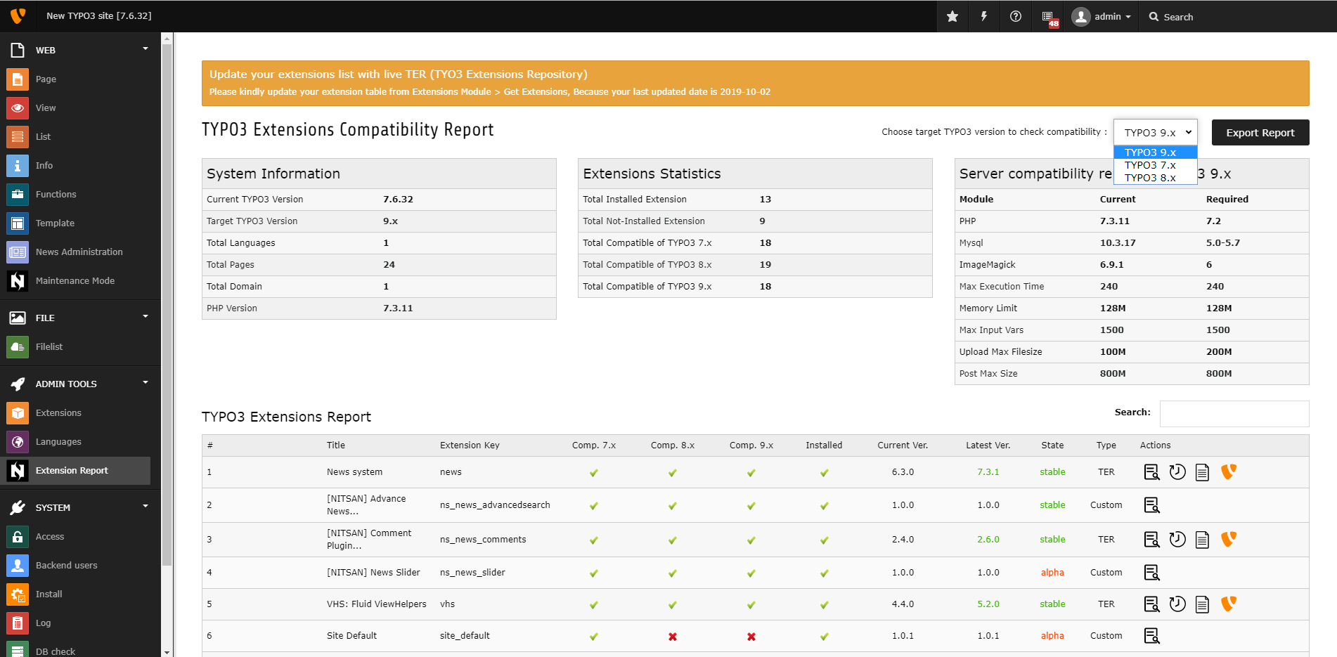Select TYPO3 7.x option in dropdown
This screenshot has width=1337, height=657.
(x=1156, y=165)
